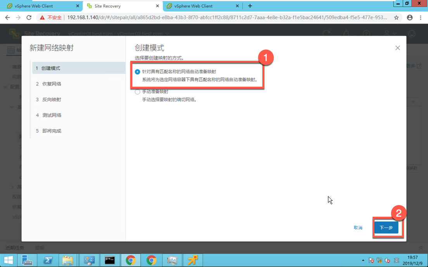Open Server Manager from taskbar
Image resolution: width=428 pixels, height=267 pixels.
(x=27, y=260)
